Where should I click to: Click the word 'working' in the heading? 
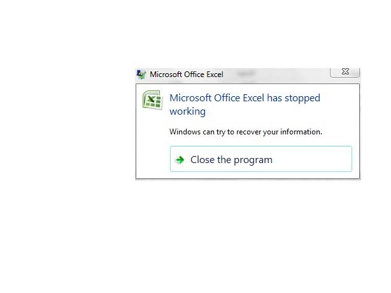[187, 111]
